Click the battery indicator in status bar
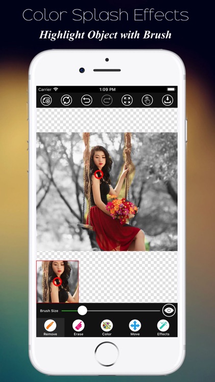 tap(171, 90)
